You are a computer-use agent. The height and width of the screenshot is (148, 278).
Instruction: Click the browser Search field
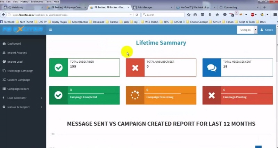point(163,15)
